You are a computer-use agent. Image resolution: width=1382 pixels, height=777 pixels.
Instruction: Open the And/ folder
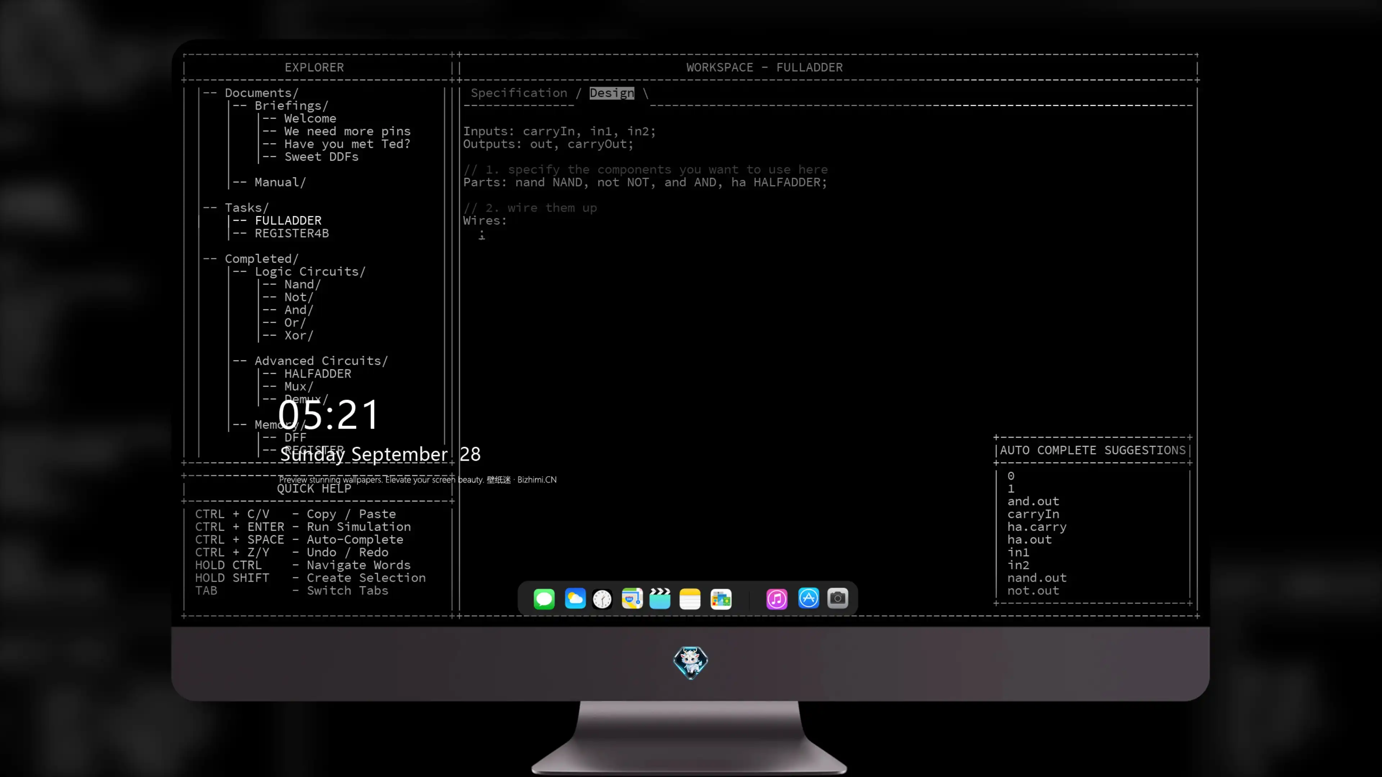[x=298, y=310]
